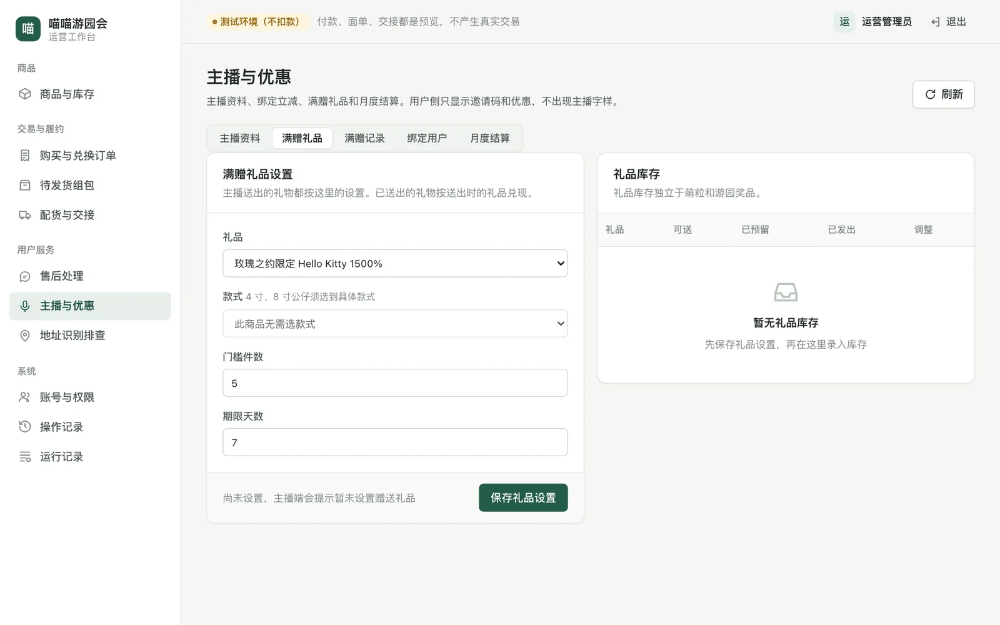Click the logout arrow icon
The height and width of the screenshot is (625, 1000).
pyautogui.click(x=936, y=22)
